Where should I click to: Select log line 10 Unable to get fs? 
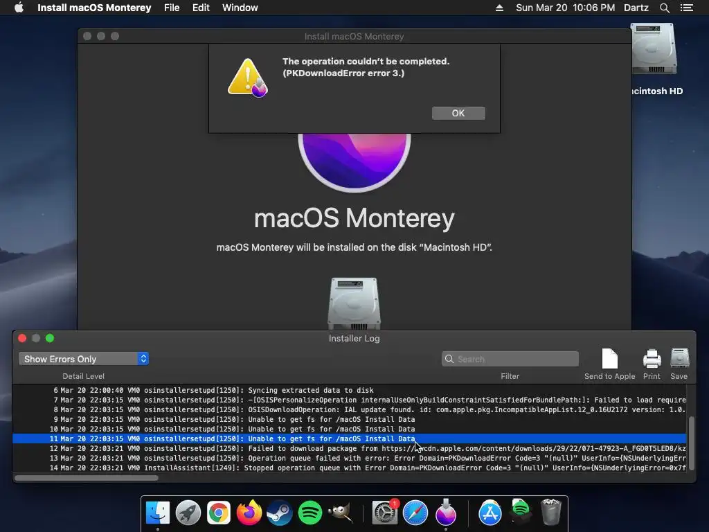[349, 429]
